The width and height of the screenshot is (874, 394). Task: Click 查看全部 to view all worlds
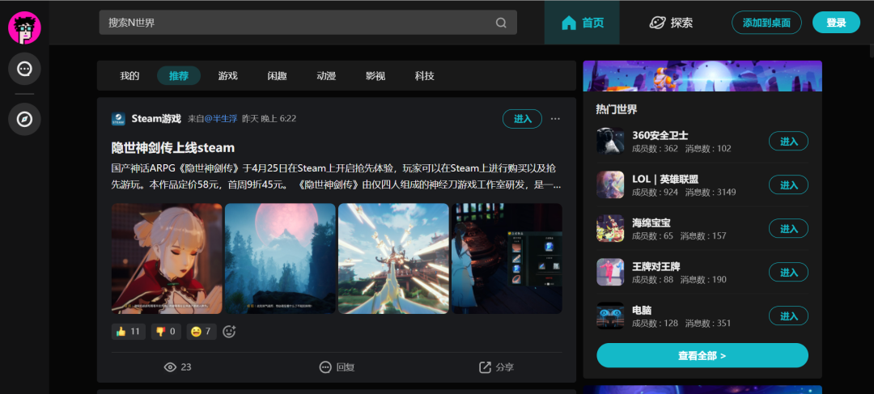(702, 355)
